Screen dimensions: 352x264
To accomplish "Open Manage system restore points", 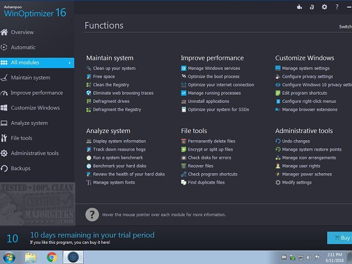I will (312, 150).
